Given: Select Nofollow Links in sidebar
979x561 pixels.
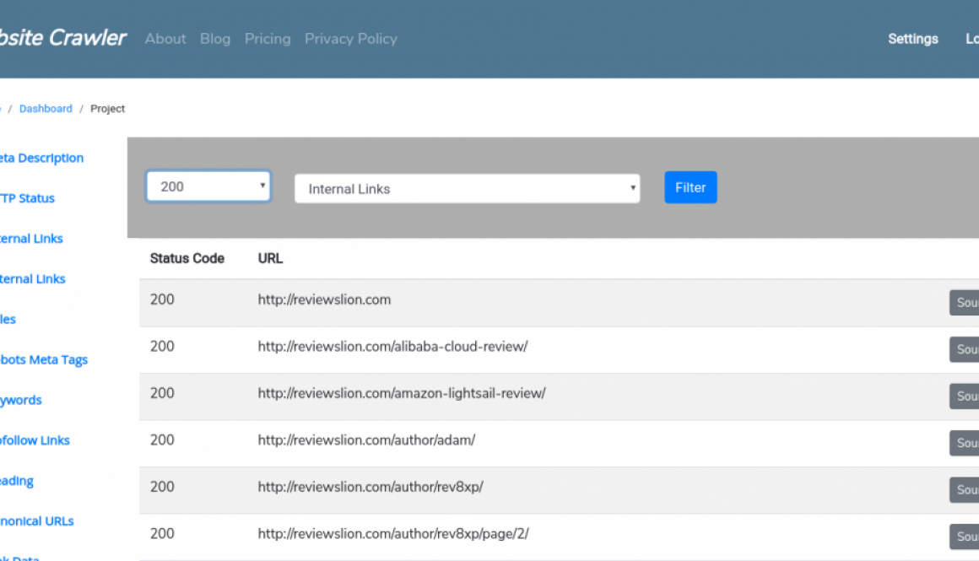Looking at the screenshot, I should (35, 440).
